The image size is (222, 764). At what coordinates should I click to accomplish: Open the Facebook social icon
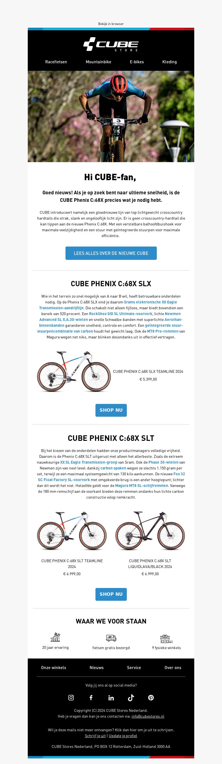[x=91, y=698]
